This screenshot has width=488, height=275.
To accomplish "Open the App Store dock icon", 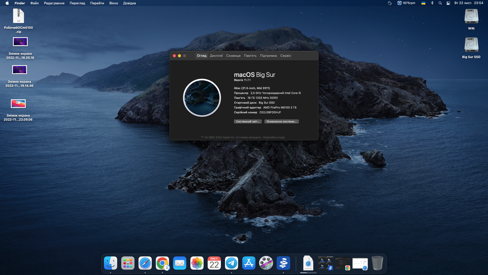I will coord(249,263).
